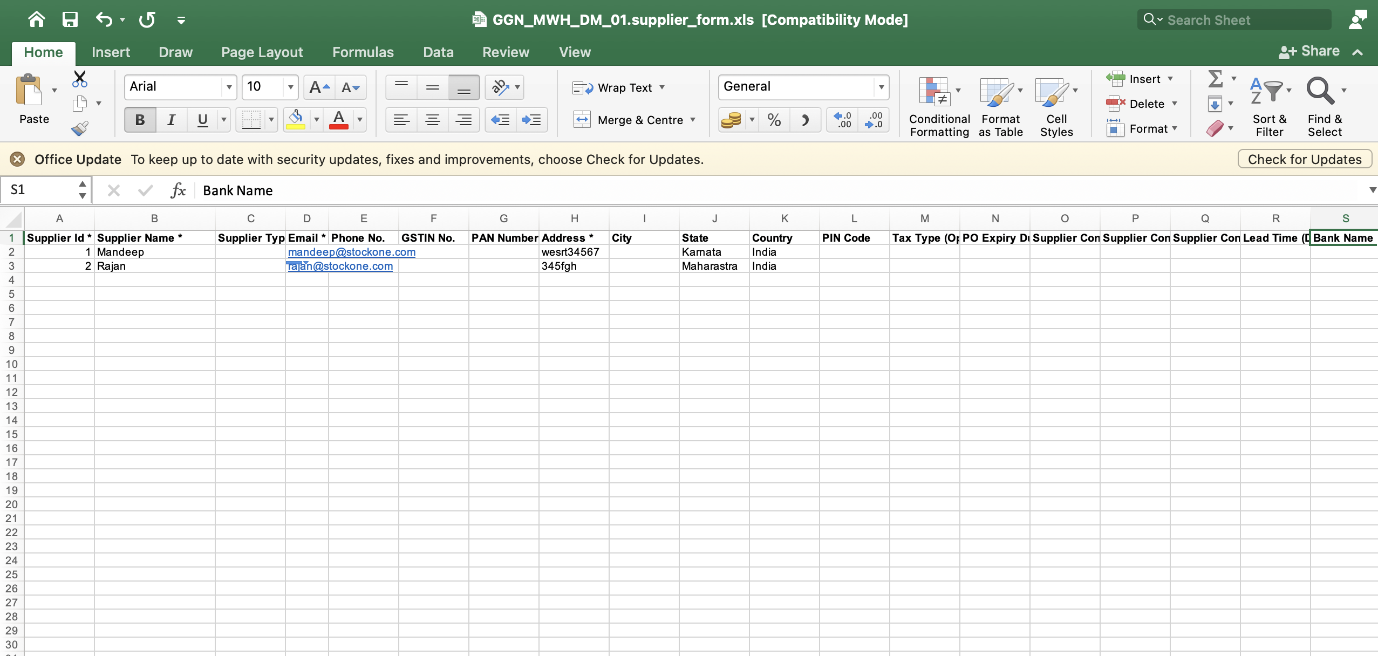1378x656 pixels.
Task: Toggle Center horizontal alignment button
Action: click(432, 120)
